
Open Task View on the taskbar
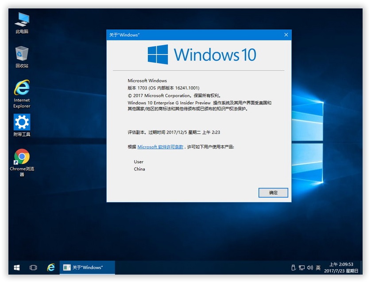tap(33, 267)
